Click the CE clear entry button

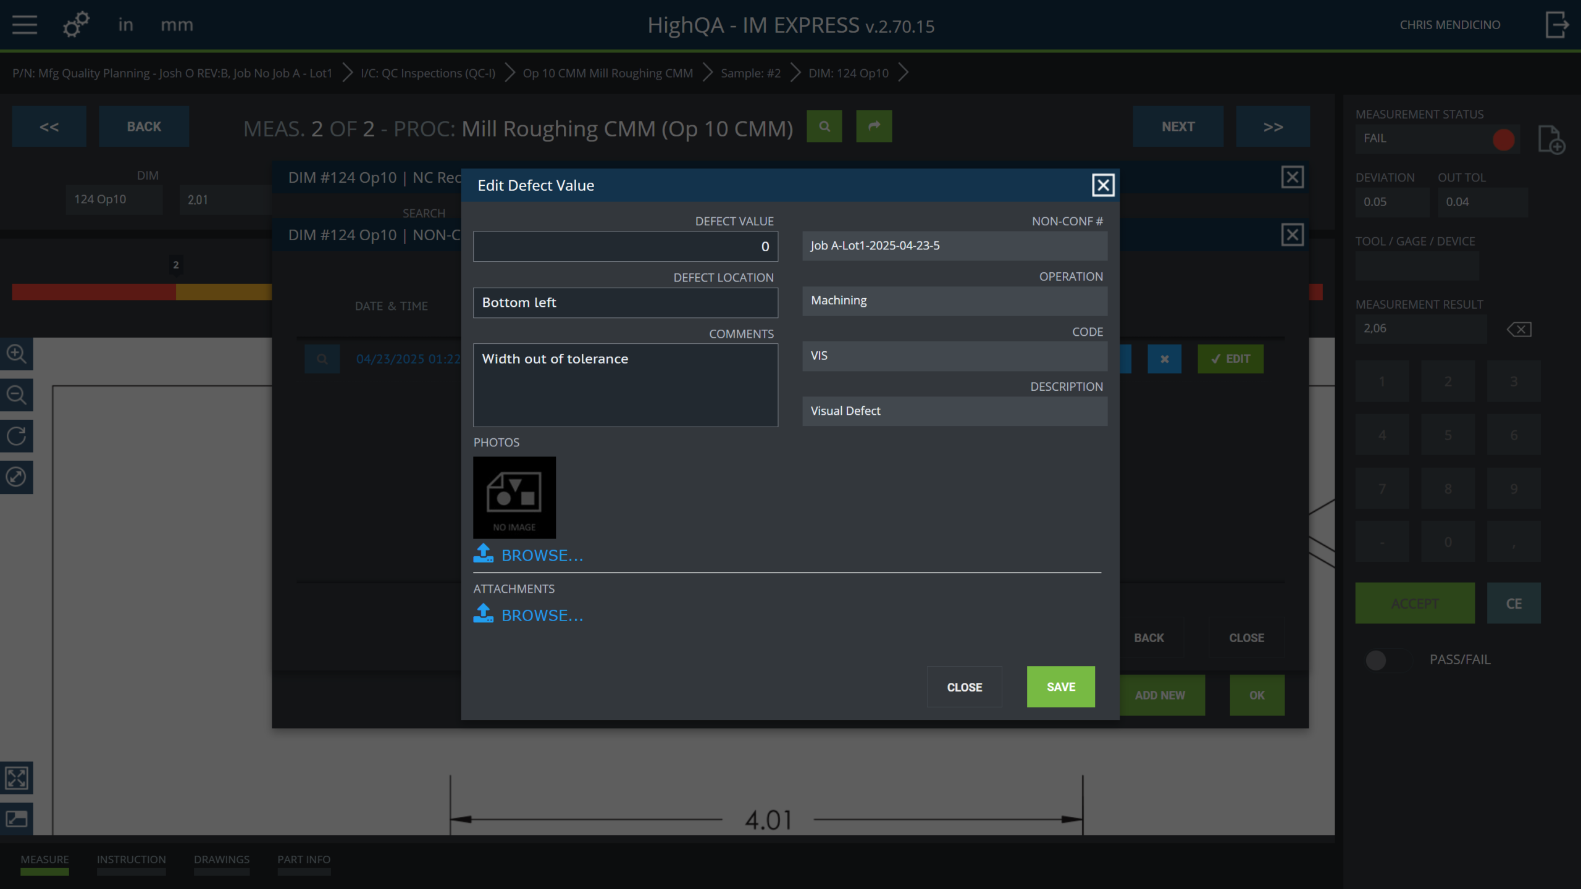point(1514,603)
